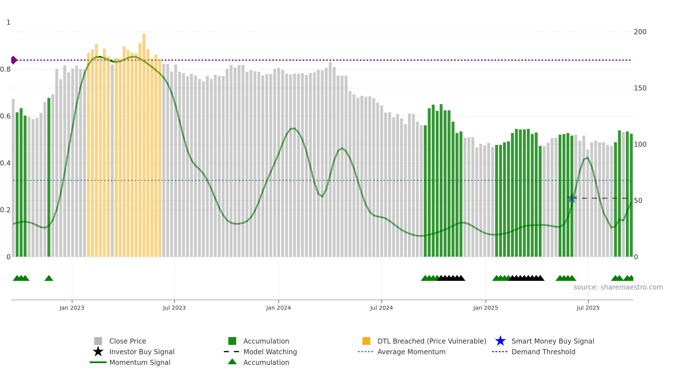Click the green Accumulation triangle legend icon

pyautogui.click(x=232, y=361)
